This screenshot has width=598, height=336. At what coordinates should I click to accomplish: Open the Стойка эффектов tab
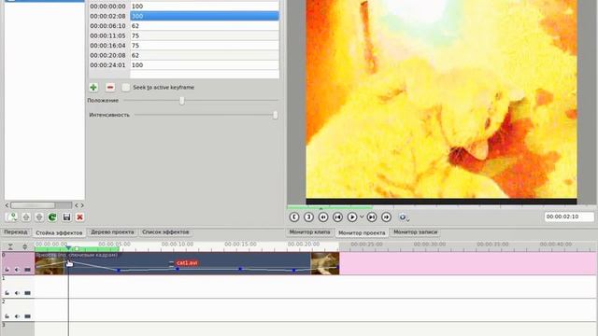[59, 232]
